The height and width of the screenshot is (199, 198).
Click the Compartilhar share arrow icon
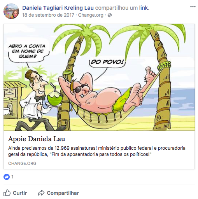[41, 193]
